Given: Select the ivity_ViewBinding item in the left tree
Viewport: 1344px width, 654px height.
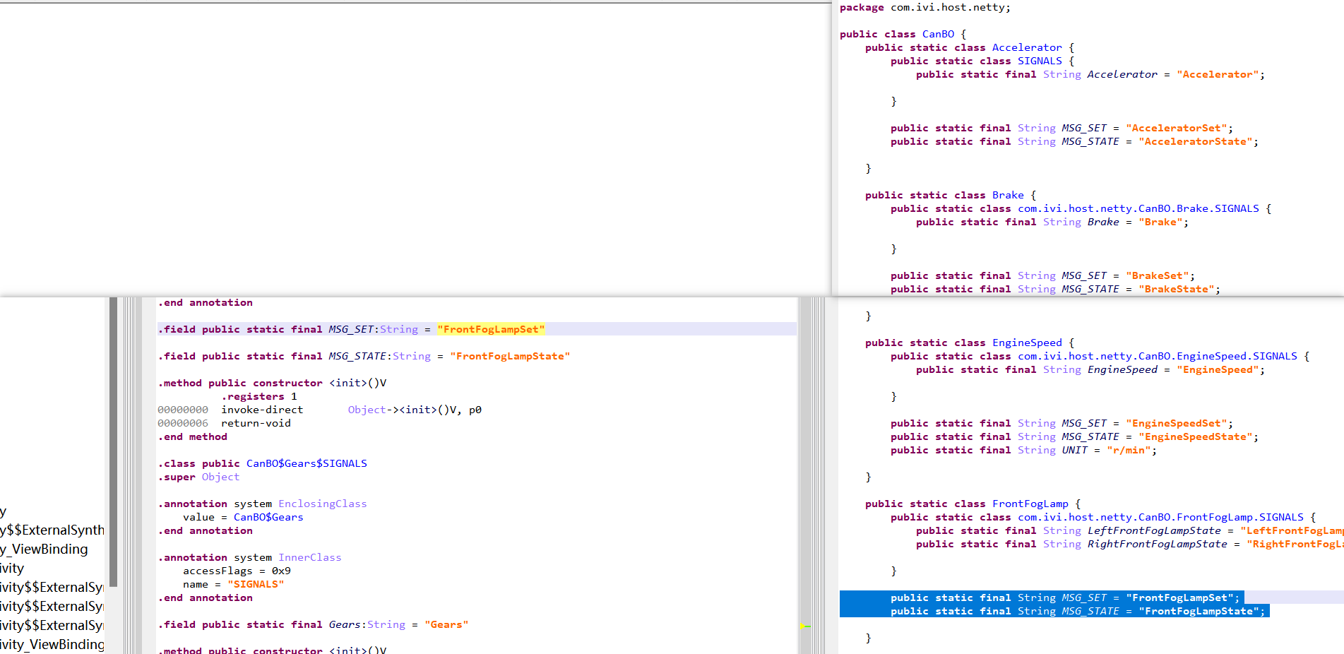Looking at the screenshot, I should pyautogui.click(x=52, y=644).
